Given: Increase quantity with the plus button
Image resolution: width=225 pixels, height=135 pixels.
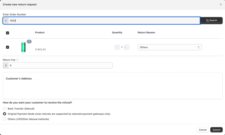Looking at the screenshot, I should [x=126, y=47].
